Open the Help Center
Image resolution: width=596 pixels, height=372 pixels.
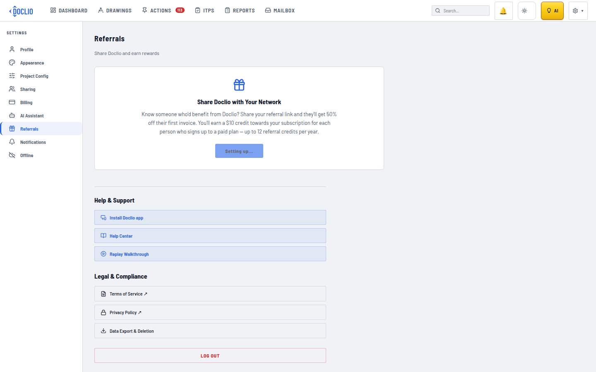[210, 236]
